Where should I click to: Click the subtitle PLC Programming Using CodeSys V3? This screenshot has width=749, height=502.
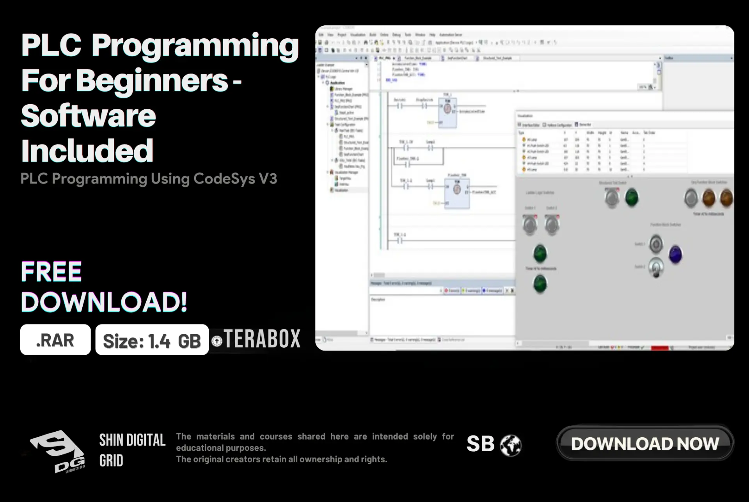[149, 179]
